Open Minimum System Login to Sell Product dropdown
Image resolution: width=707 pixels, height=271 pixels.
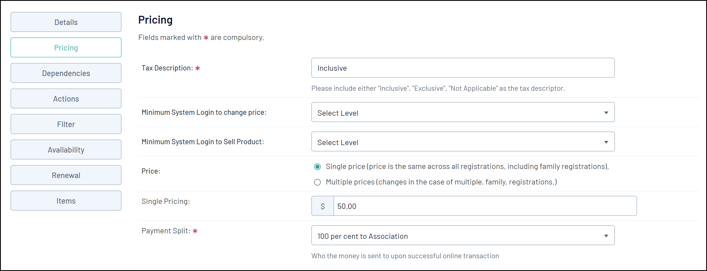[463, 142]
